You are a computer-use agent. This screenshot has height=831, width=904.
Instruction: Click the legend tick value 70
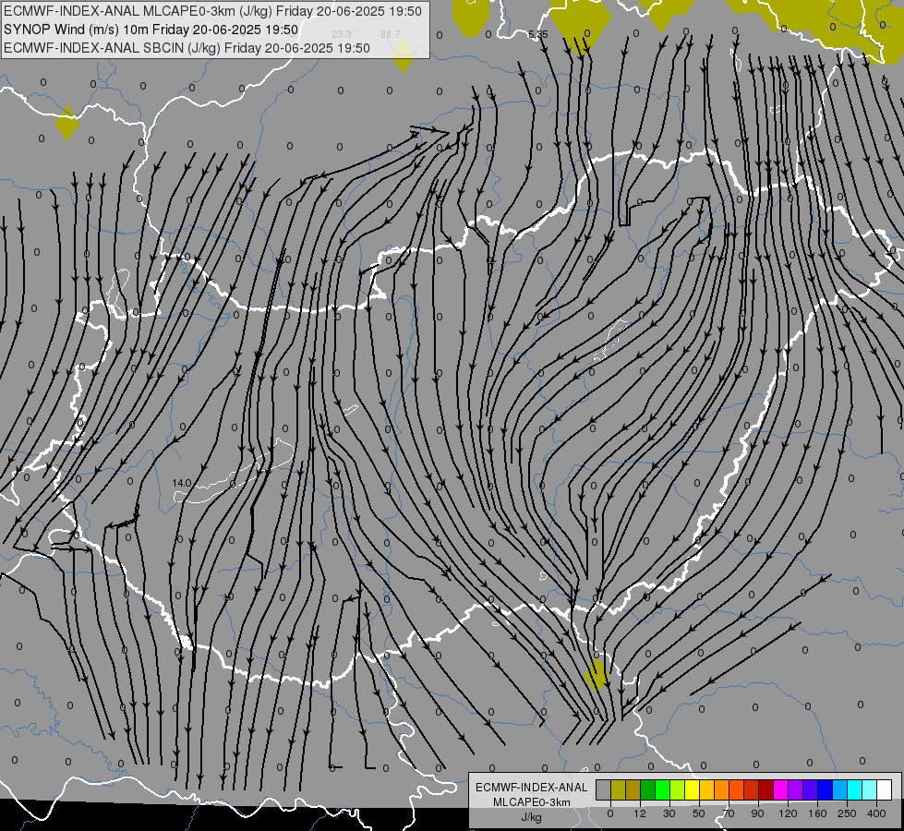click(x=729, y=813)
